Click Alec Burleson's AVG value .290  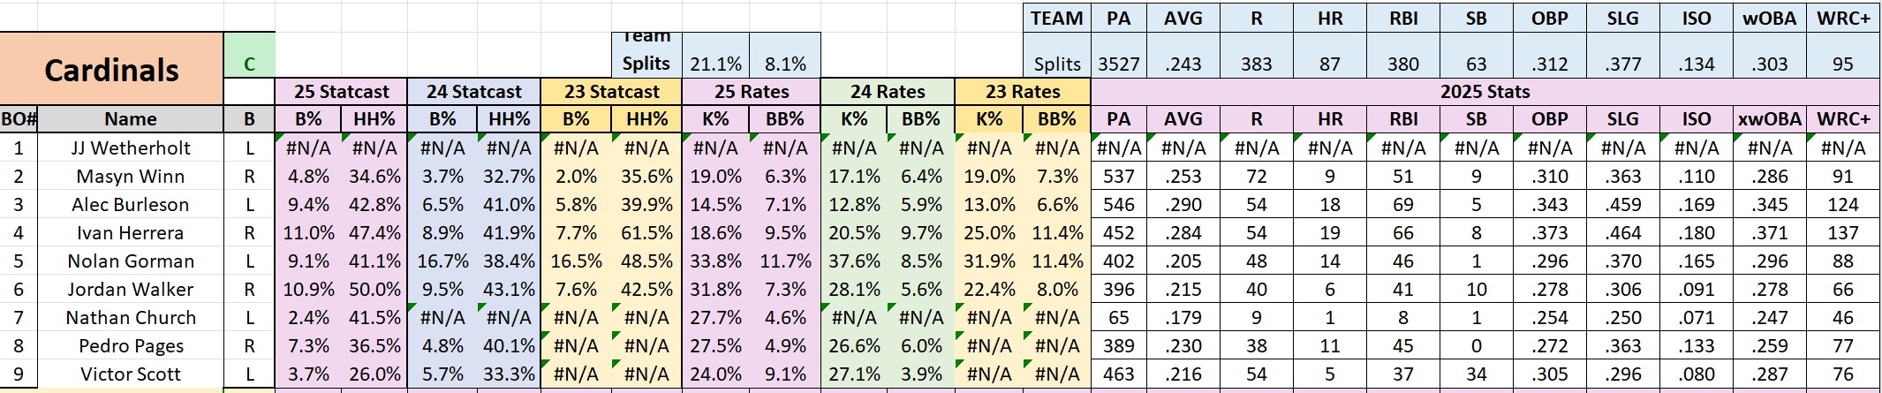pyautogui.click(x=1183, y=205)
